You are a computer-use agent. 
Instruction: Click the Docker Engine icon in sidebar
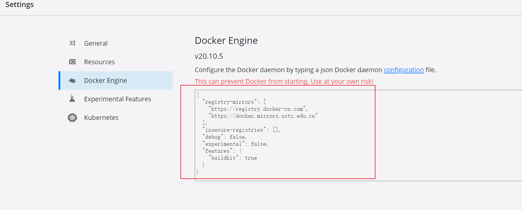point(72,80)
